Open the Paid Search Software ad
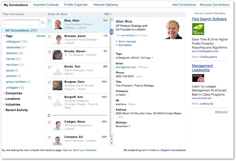This screenshot has width=236, height=161. [x=209, y=19]
